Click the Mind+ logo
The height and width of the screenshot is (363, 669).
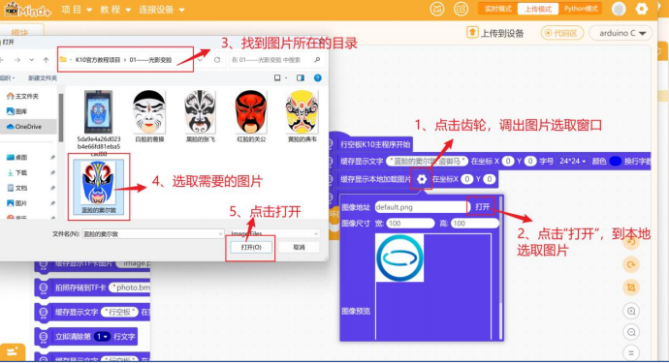28,9
